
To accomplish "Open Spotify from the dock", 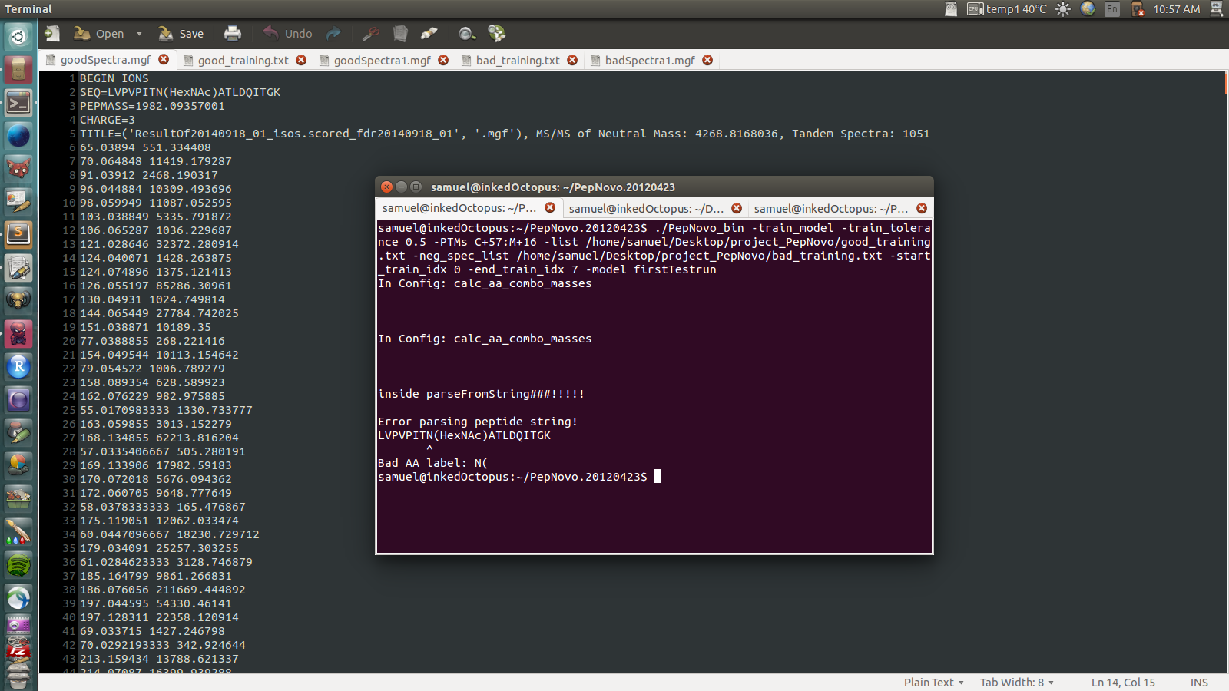I will 18,566.
